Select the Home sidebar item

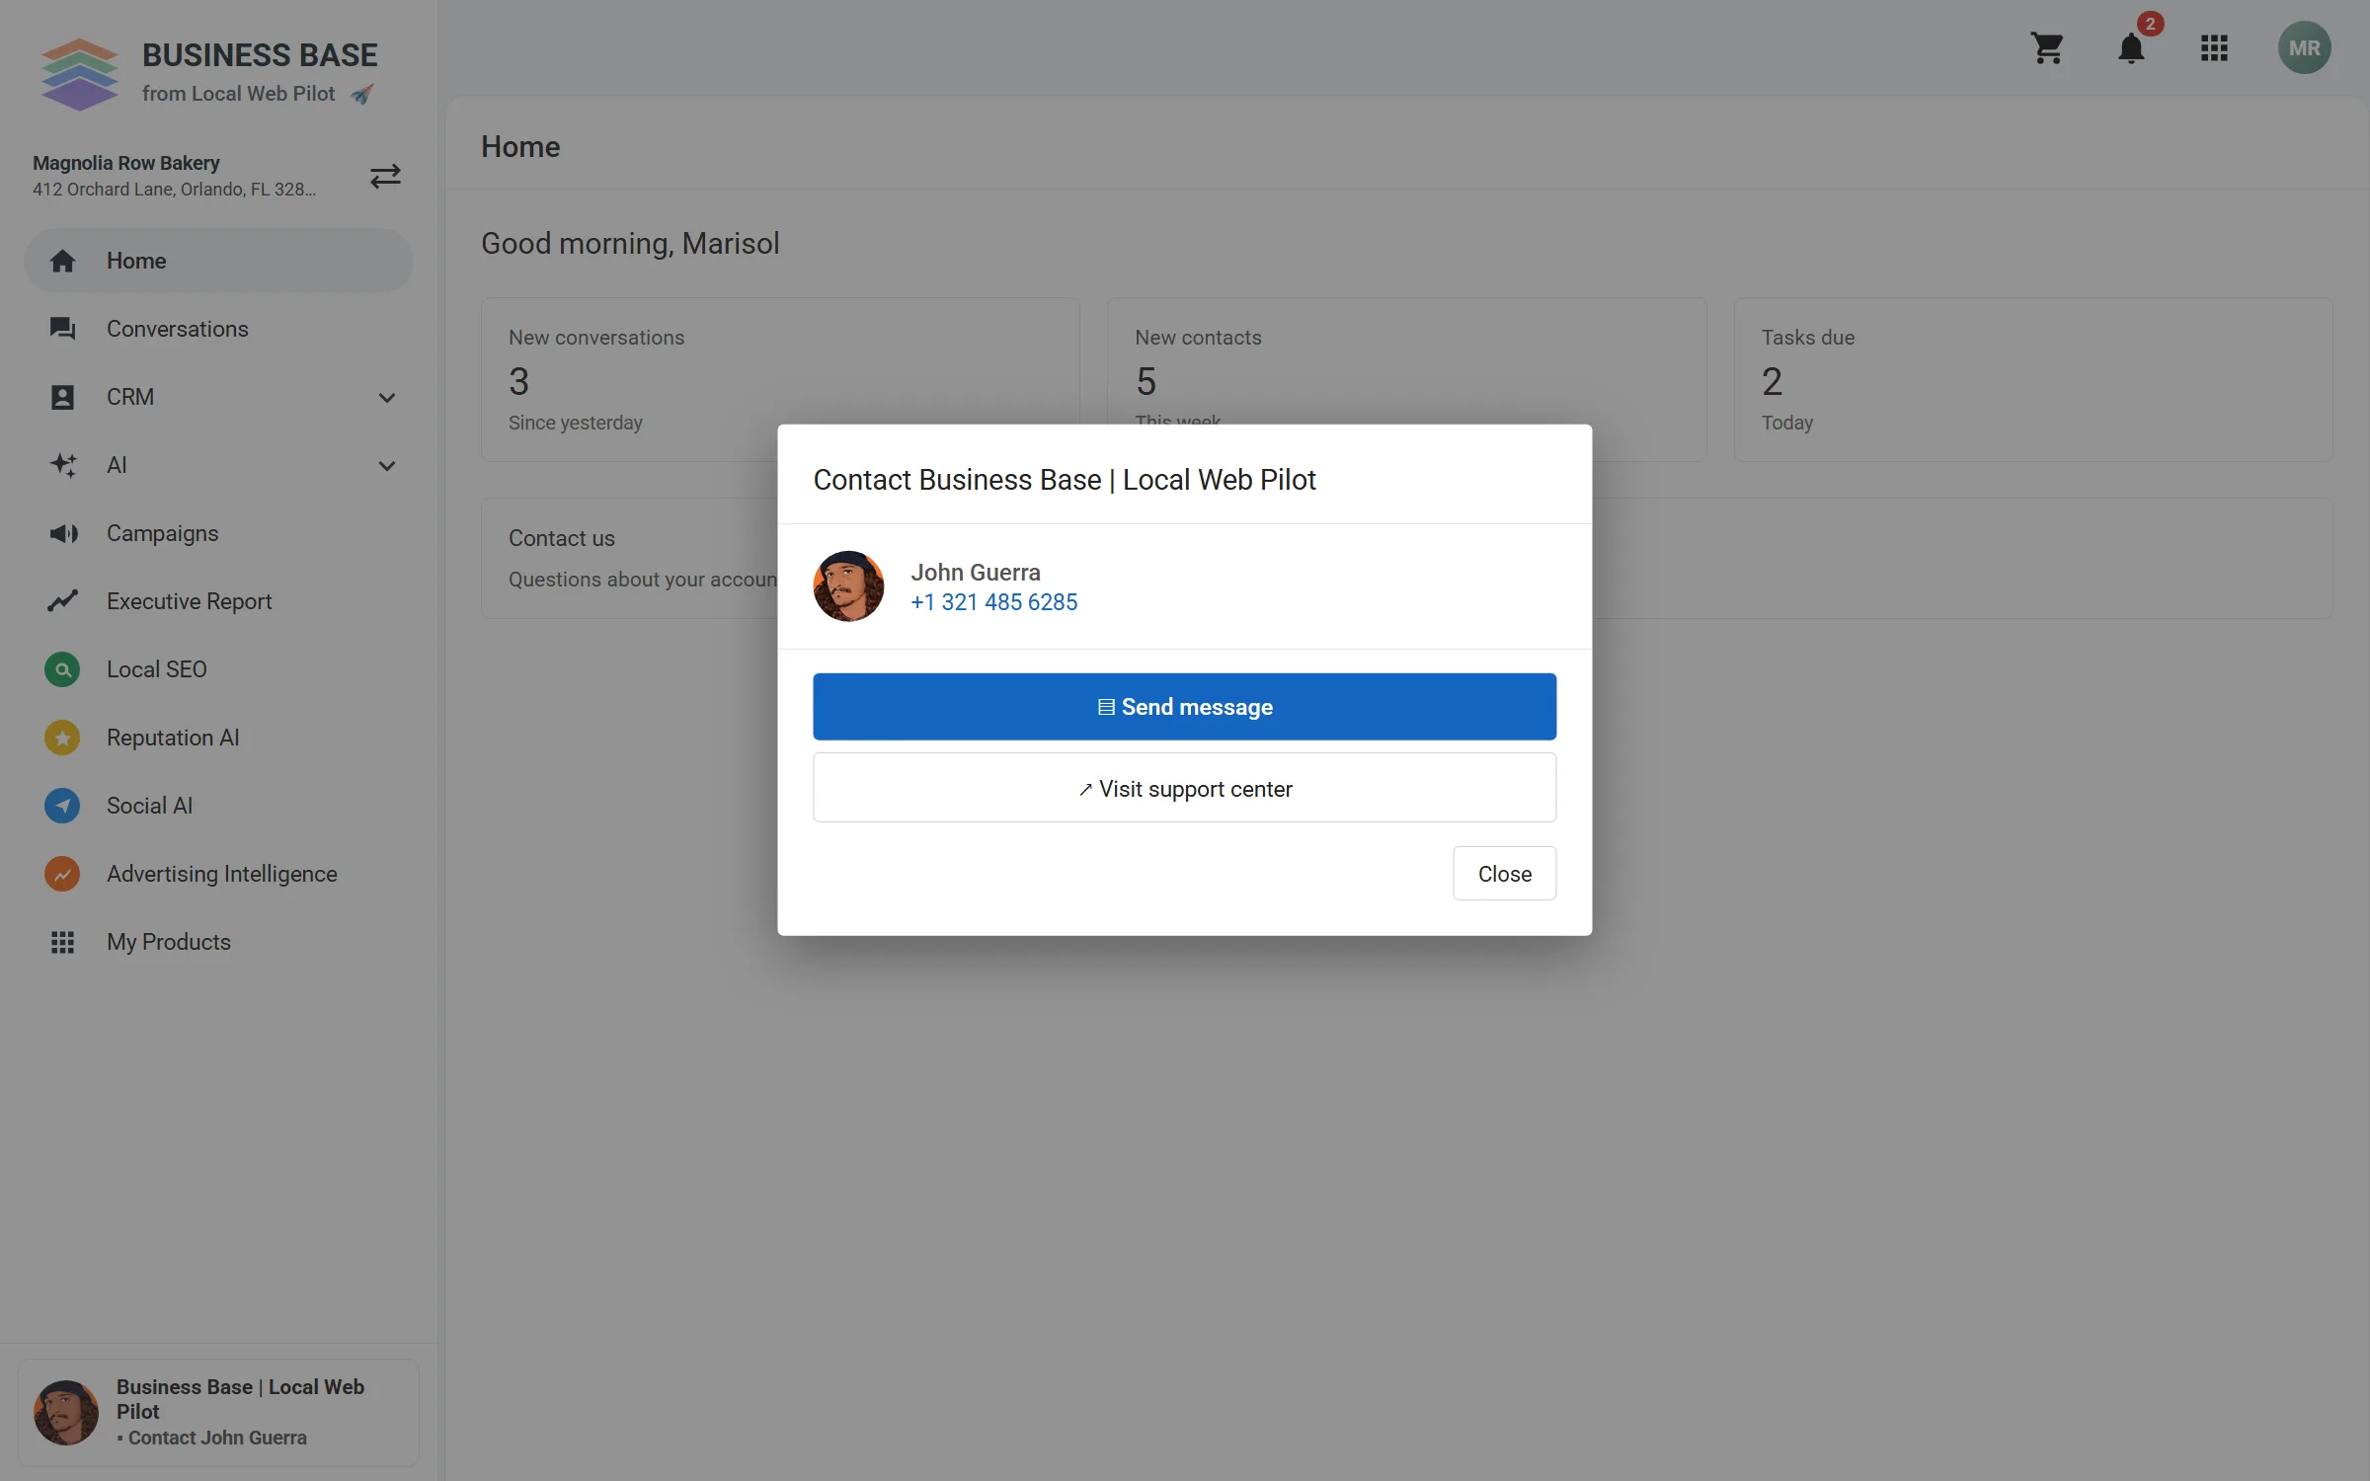(x=218, y=261)
